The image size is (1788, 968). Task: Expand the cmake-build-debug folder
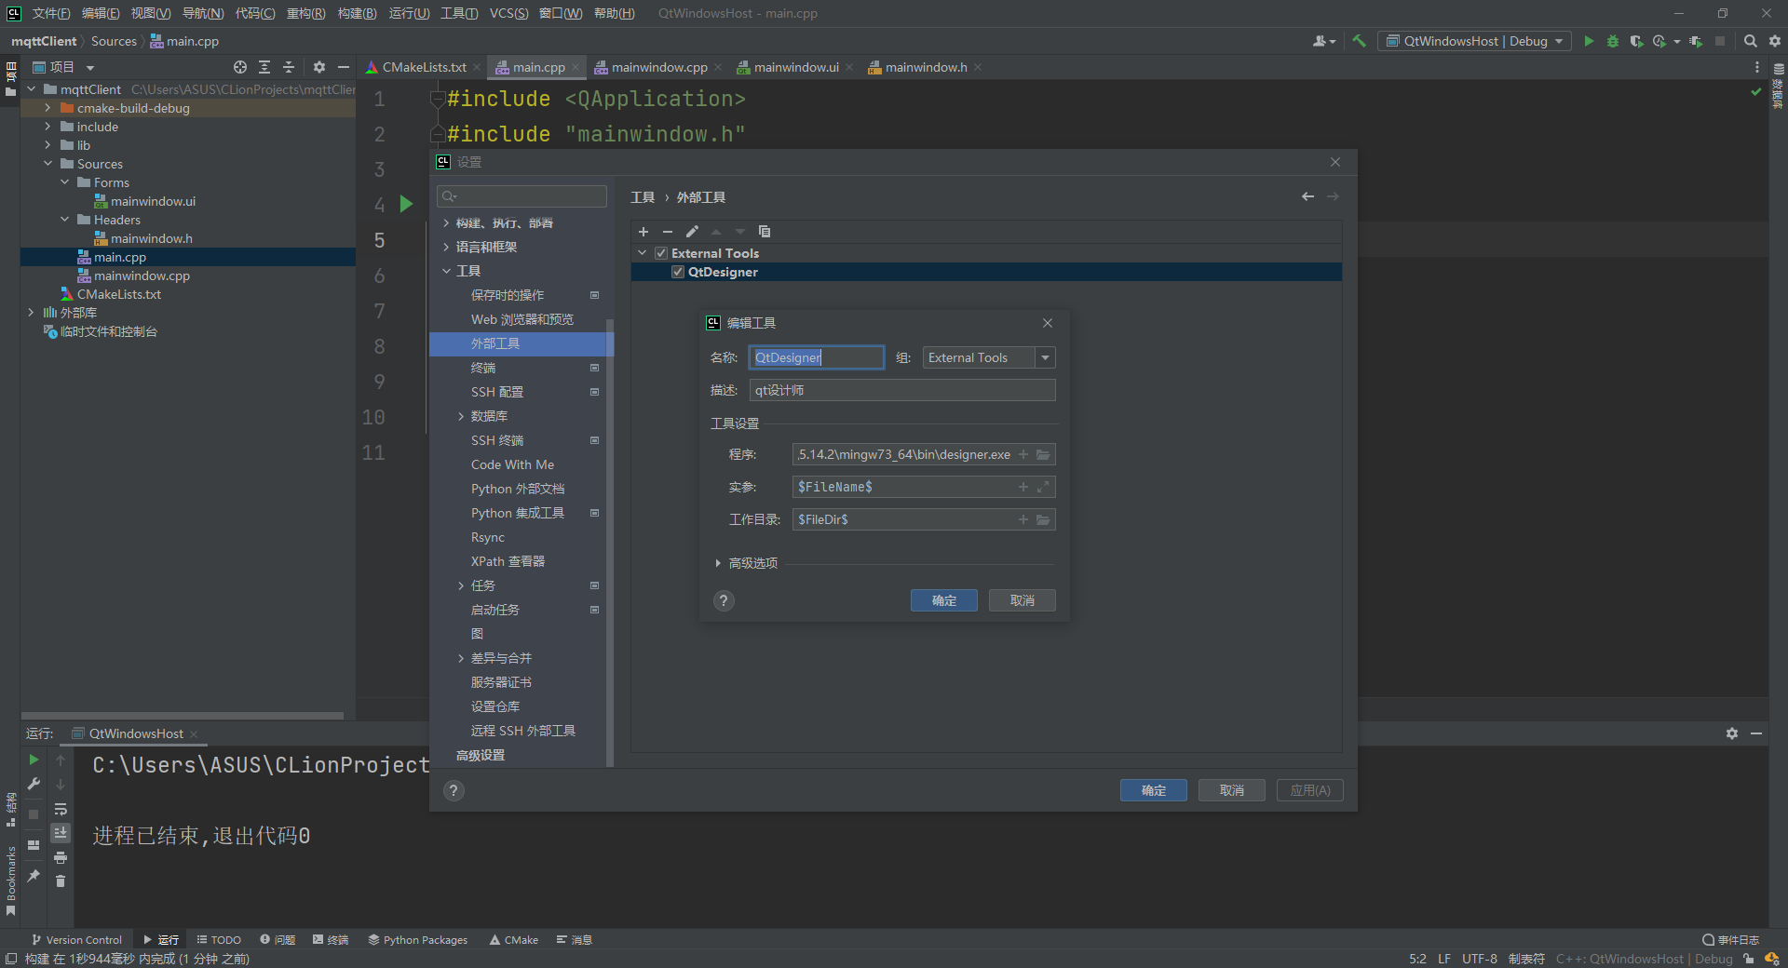point(47,108)
